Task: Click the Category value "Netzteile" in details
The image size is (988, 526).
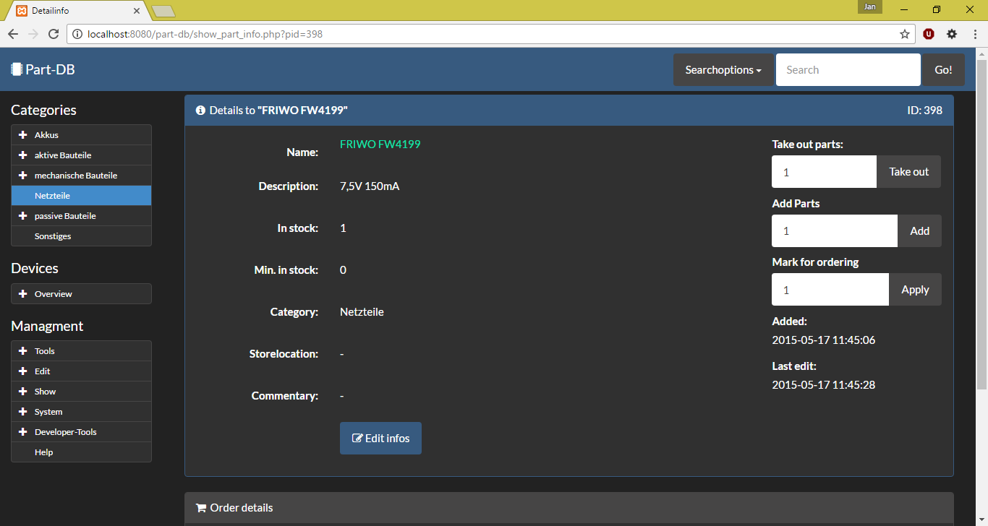Action: [362, 312]
